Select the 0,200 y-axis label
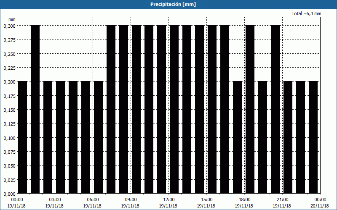The height and width of the screenshot is (210, 337). pyautogui.click(x=9, y=82)
